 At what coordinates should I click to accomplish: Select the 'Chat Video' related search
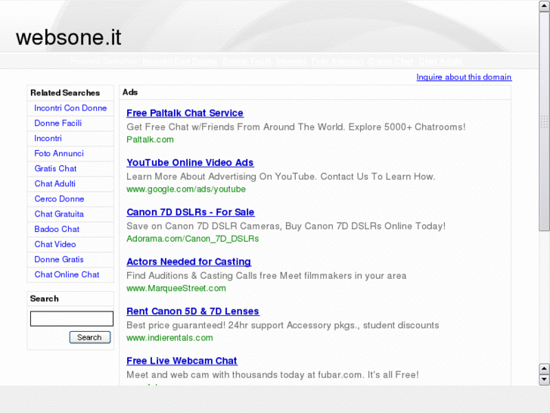[x=55, y=244]
